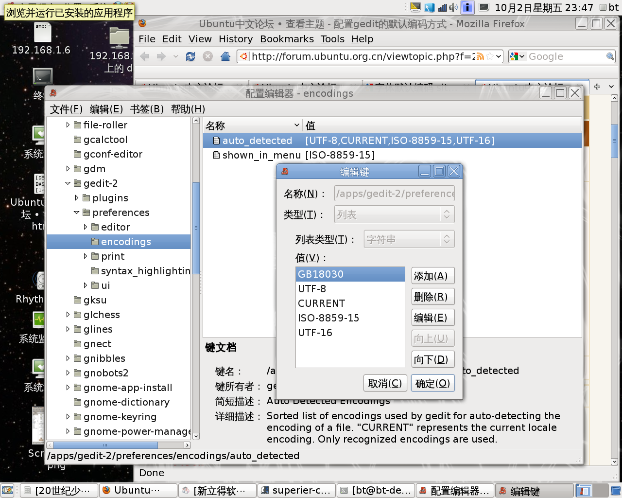
Task: Expand the print tree node
Action: click(85, 256)
